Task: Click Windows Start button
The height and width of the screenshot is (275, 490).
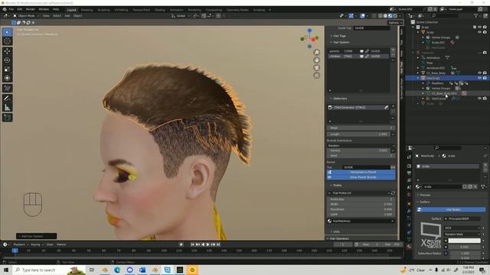Action: 6,270
